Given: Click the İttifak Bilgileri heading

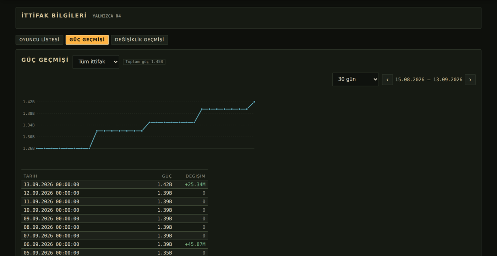Looking at the screenshot, I should pyautogui.click(x=54, y=16).
